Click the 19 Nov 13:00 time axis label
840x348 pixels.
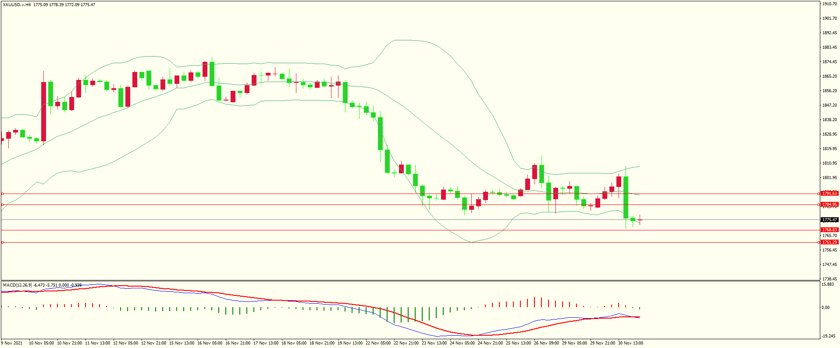coord(350,343)
